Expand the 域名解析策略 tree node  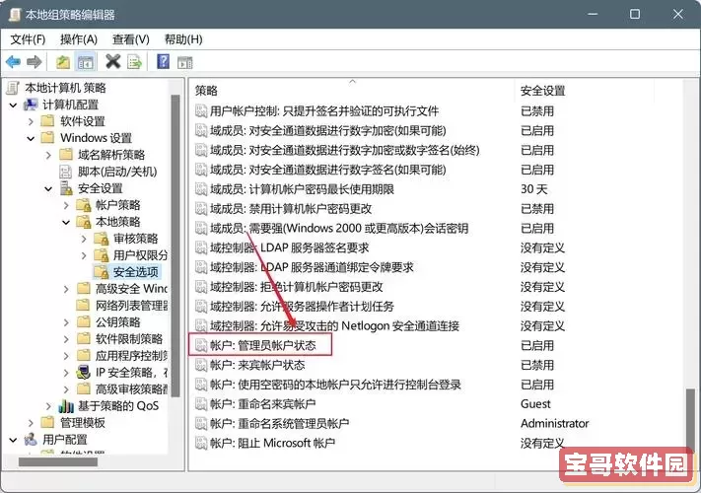coord(48,155)
